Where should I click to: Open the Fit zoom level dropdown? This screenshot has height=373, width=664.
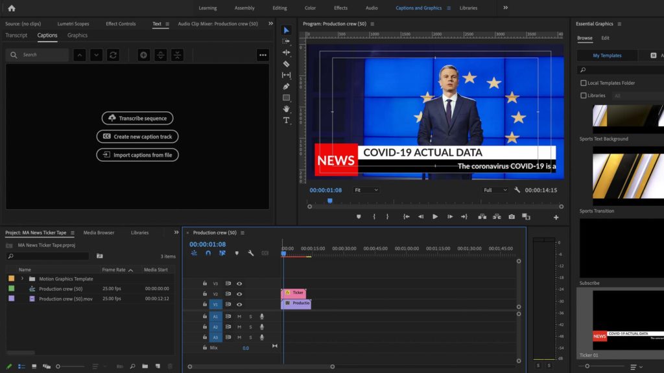tap(366, 190)
